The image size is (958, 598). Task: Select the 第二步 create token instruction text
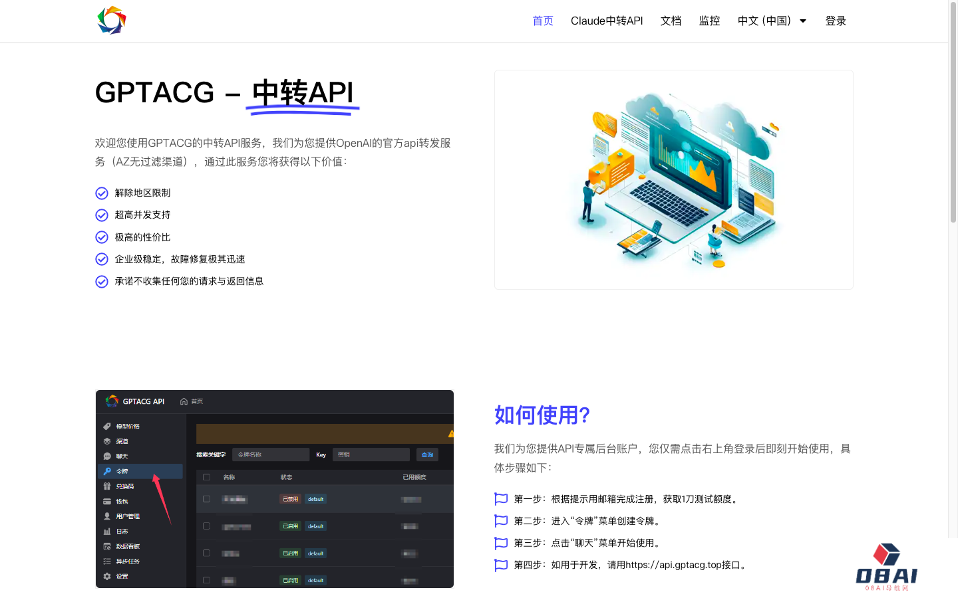tap(589, 521)
